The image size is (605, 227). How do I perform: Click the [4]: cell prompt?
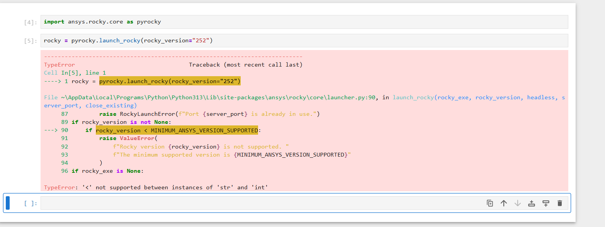click(x=30, y=22)
